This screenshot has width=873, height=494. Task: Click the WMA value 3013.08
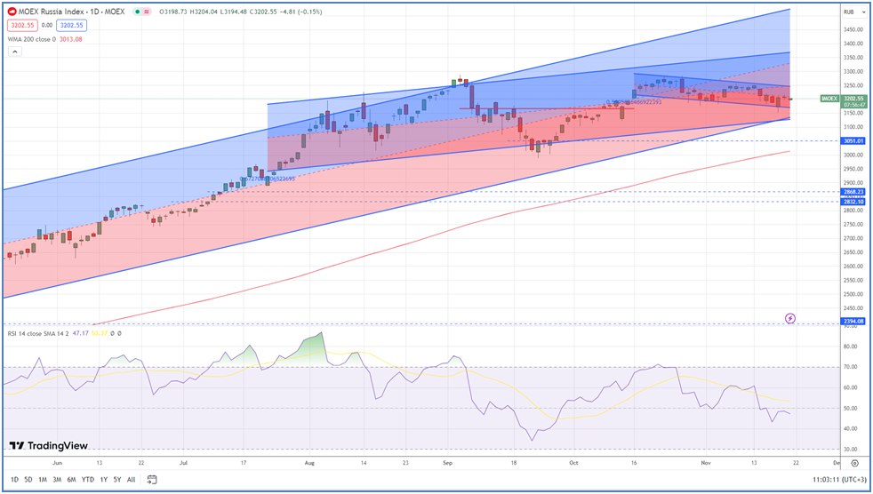click(71, 39)
